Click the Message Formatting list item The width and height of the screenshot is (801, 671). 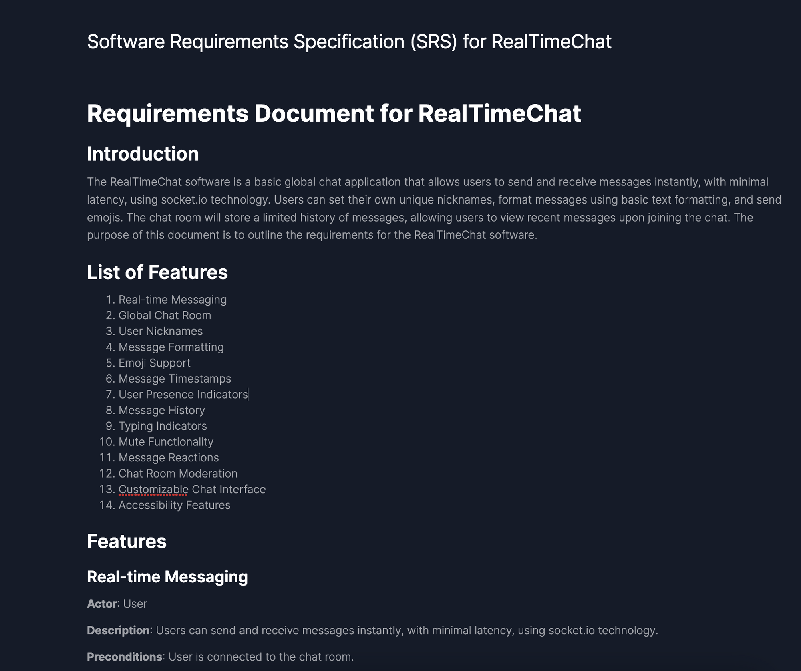coord(171,347)
